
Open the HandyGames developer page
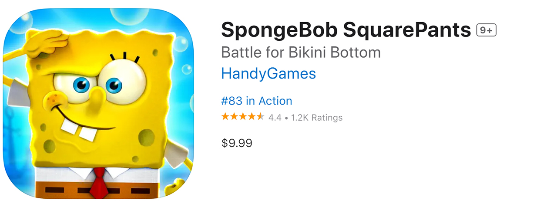[268, 74]
